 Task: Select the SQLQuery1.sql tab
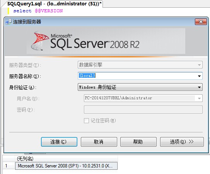pyautogui.click(x=54, y=4)
